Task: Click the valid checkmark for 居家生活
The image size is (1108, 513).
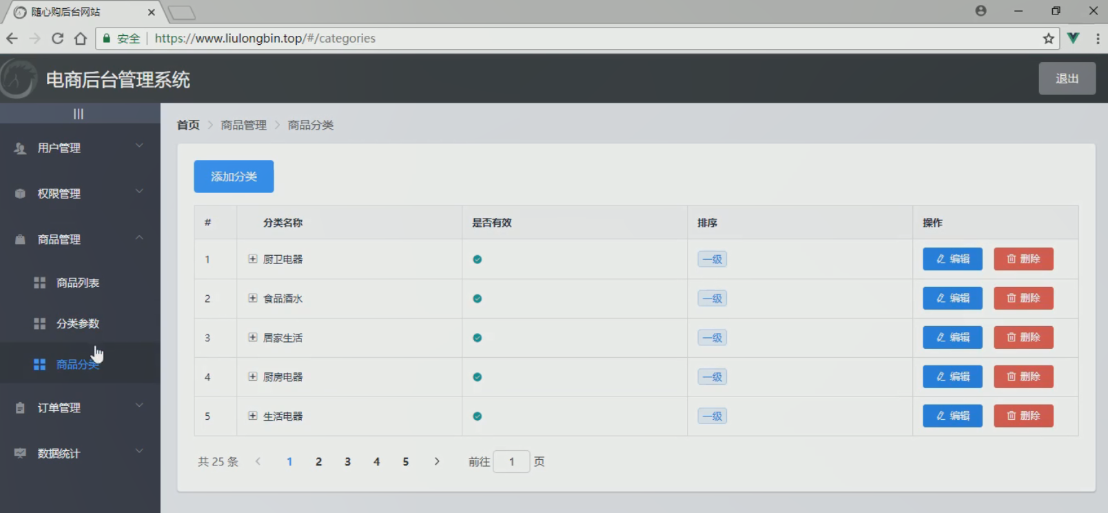Action: [x=478, y=338]
